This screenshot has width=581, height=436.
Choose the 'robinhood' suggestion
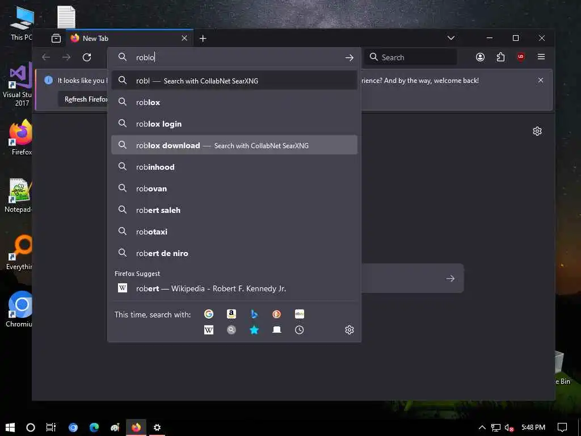pos(234,167)
